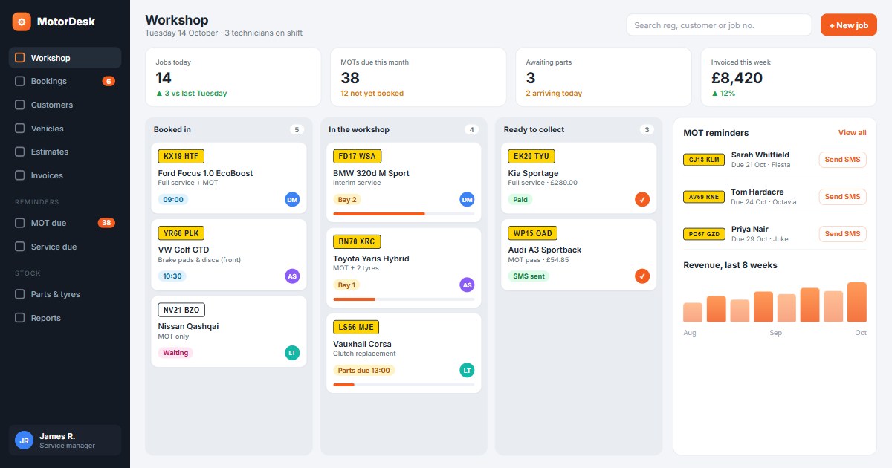Image resolution: width=892 pixels, height=468 pixels.
Task: Open the Estimates page
Action: pyautogui.click(x=65, y=152)
